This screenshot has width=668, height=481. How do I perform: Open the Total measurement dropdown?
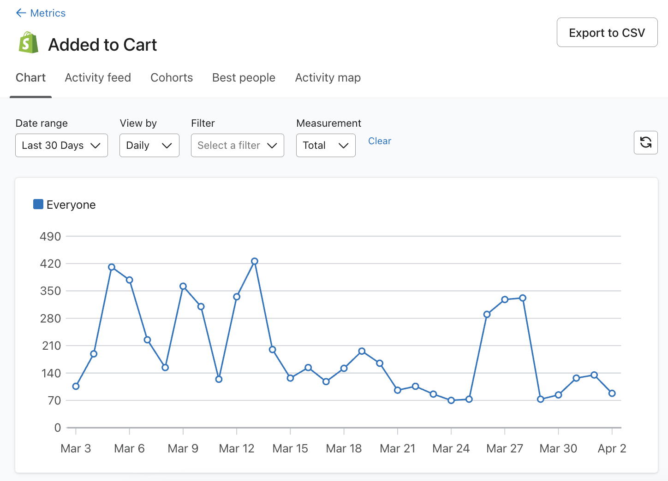(x=326, y=145)
